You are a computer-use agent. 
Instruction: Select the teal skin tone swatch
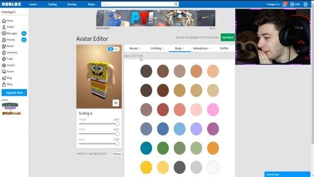point(146,148)
